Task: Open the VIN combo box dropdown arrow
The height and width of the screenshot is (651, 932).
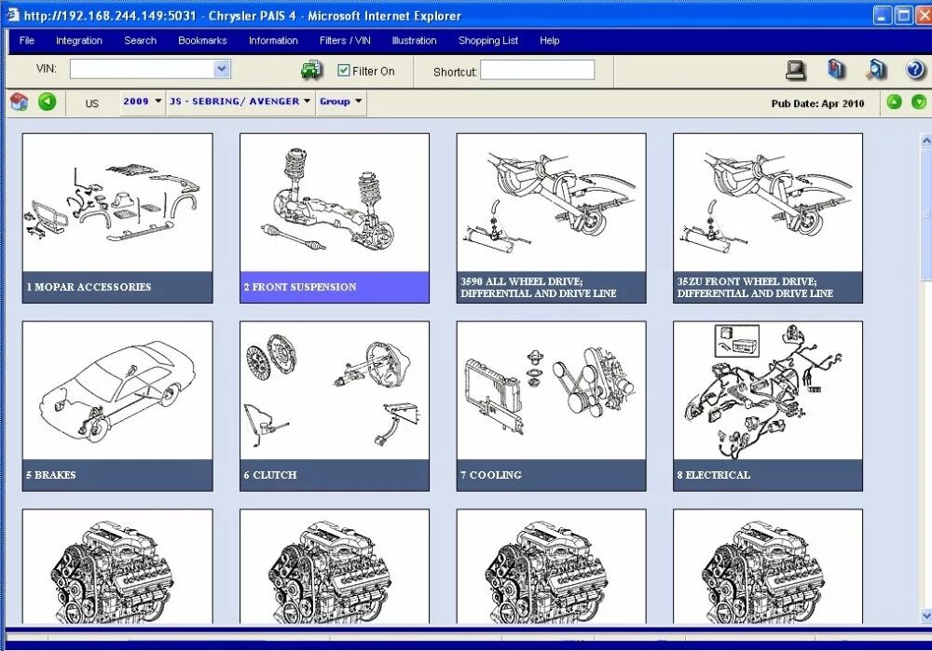Action: [x=222, y=69]
